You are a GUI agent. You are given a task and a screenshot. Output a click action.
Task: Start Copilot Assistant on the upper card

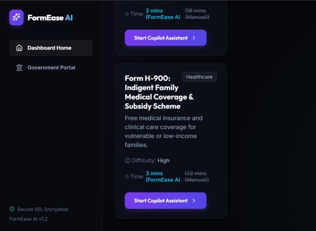tap(165, 38)
